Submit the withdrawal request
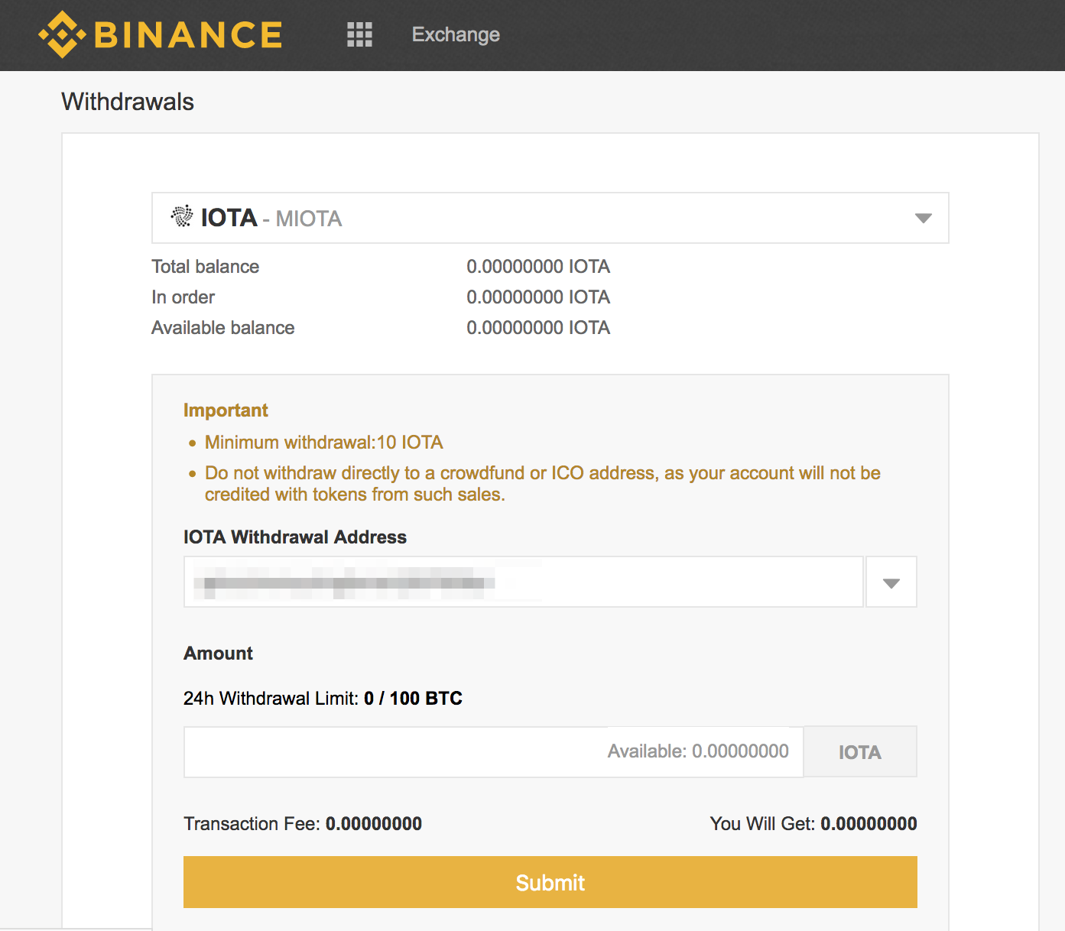This screenshot has width=1065, height=931. 550,882
